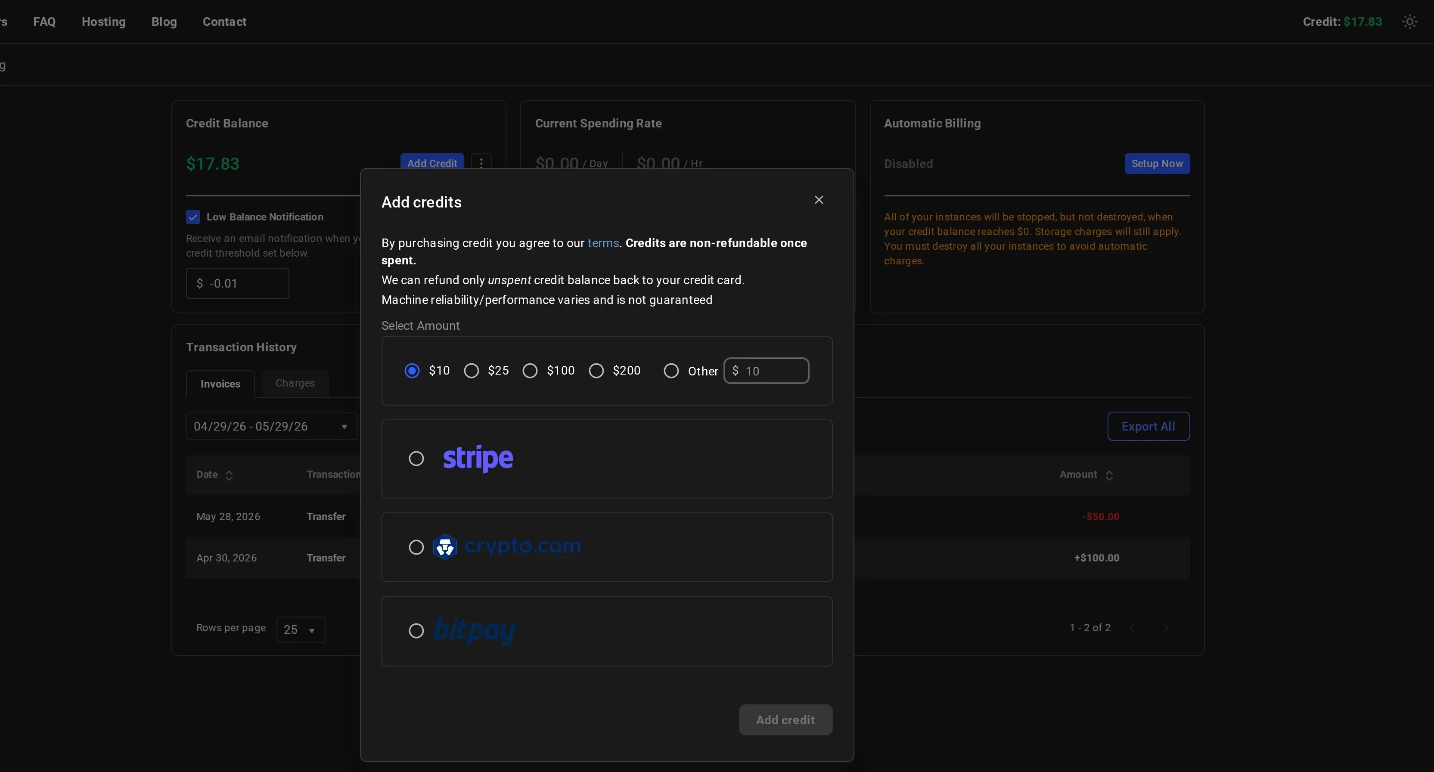Click the crypto.com logo

[506, 546]
